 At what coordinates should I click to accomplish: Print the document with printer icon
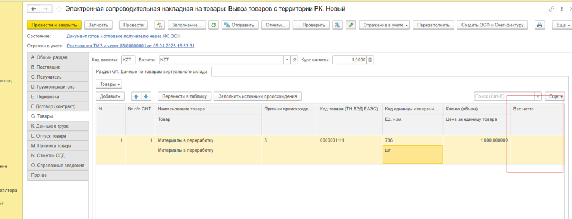(x=540, y=25)
